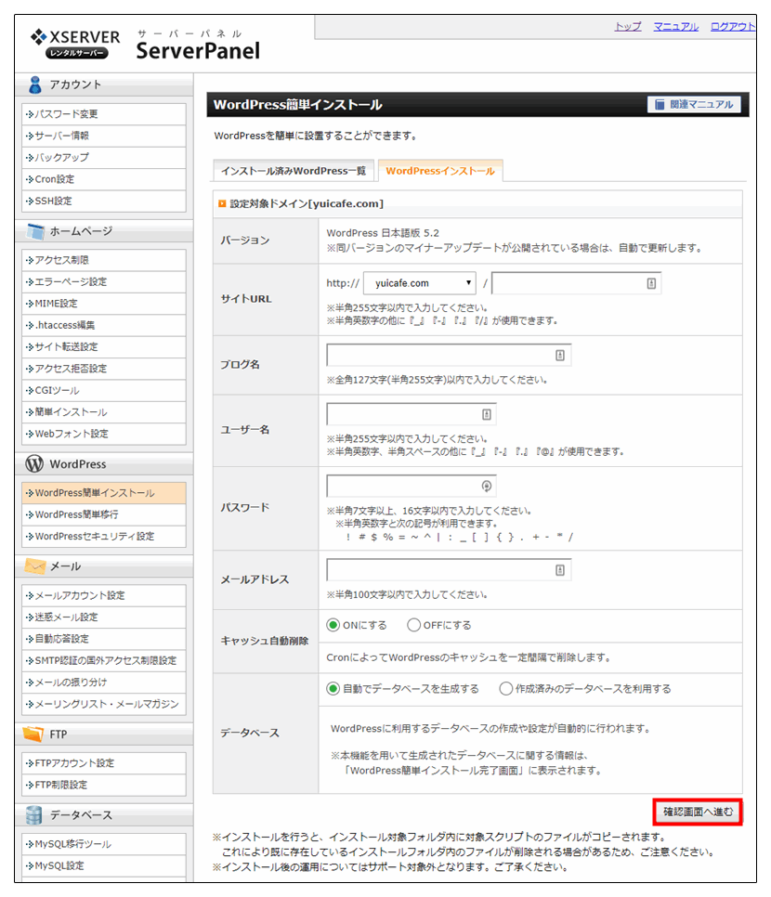Open パスワード変更 in account menu
This screenshot has width=771, height=897.
pos(104,114)
